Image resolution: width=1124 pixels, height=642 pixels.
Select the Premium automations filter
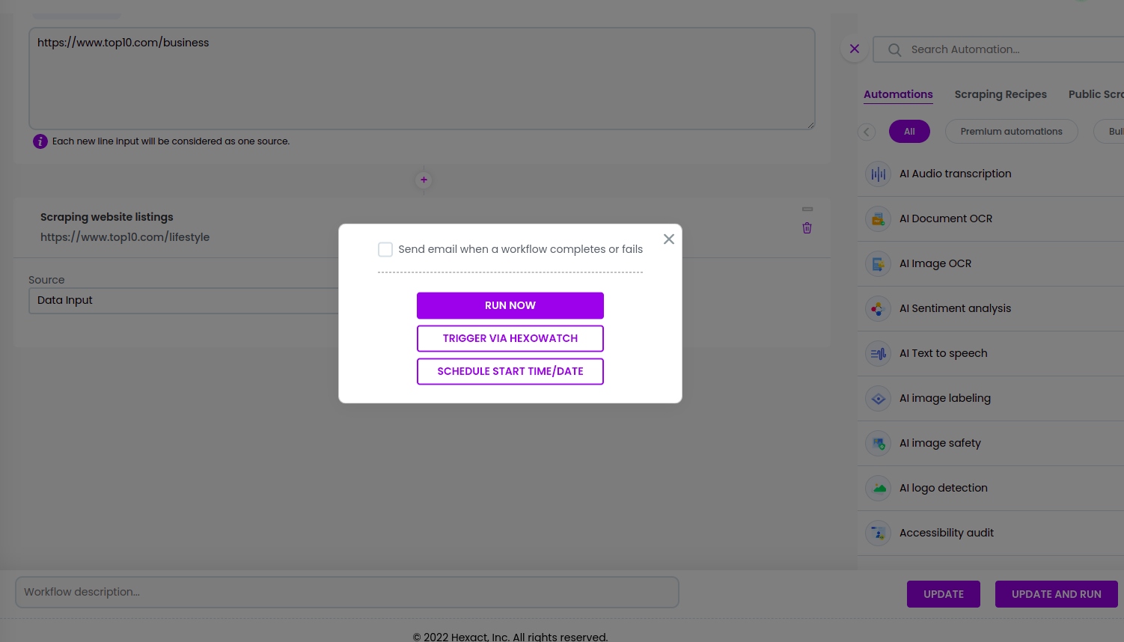click(x=1011, y=131)
